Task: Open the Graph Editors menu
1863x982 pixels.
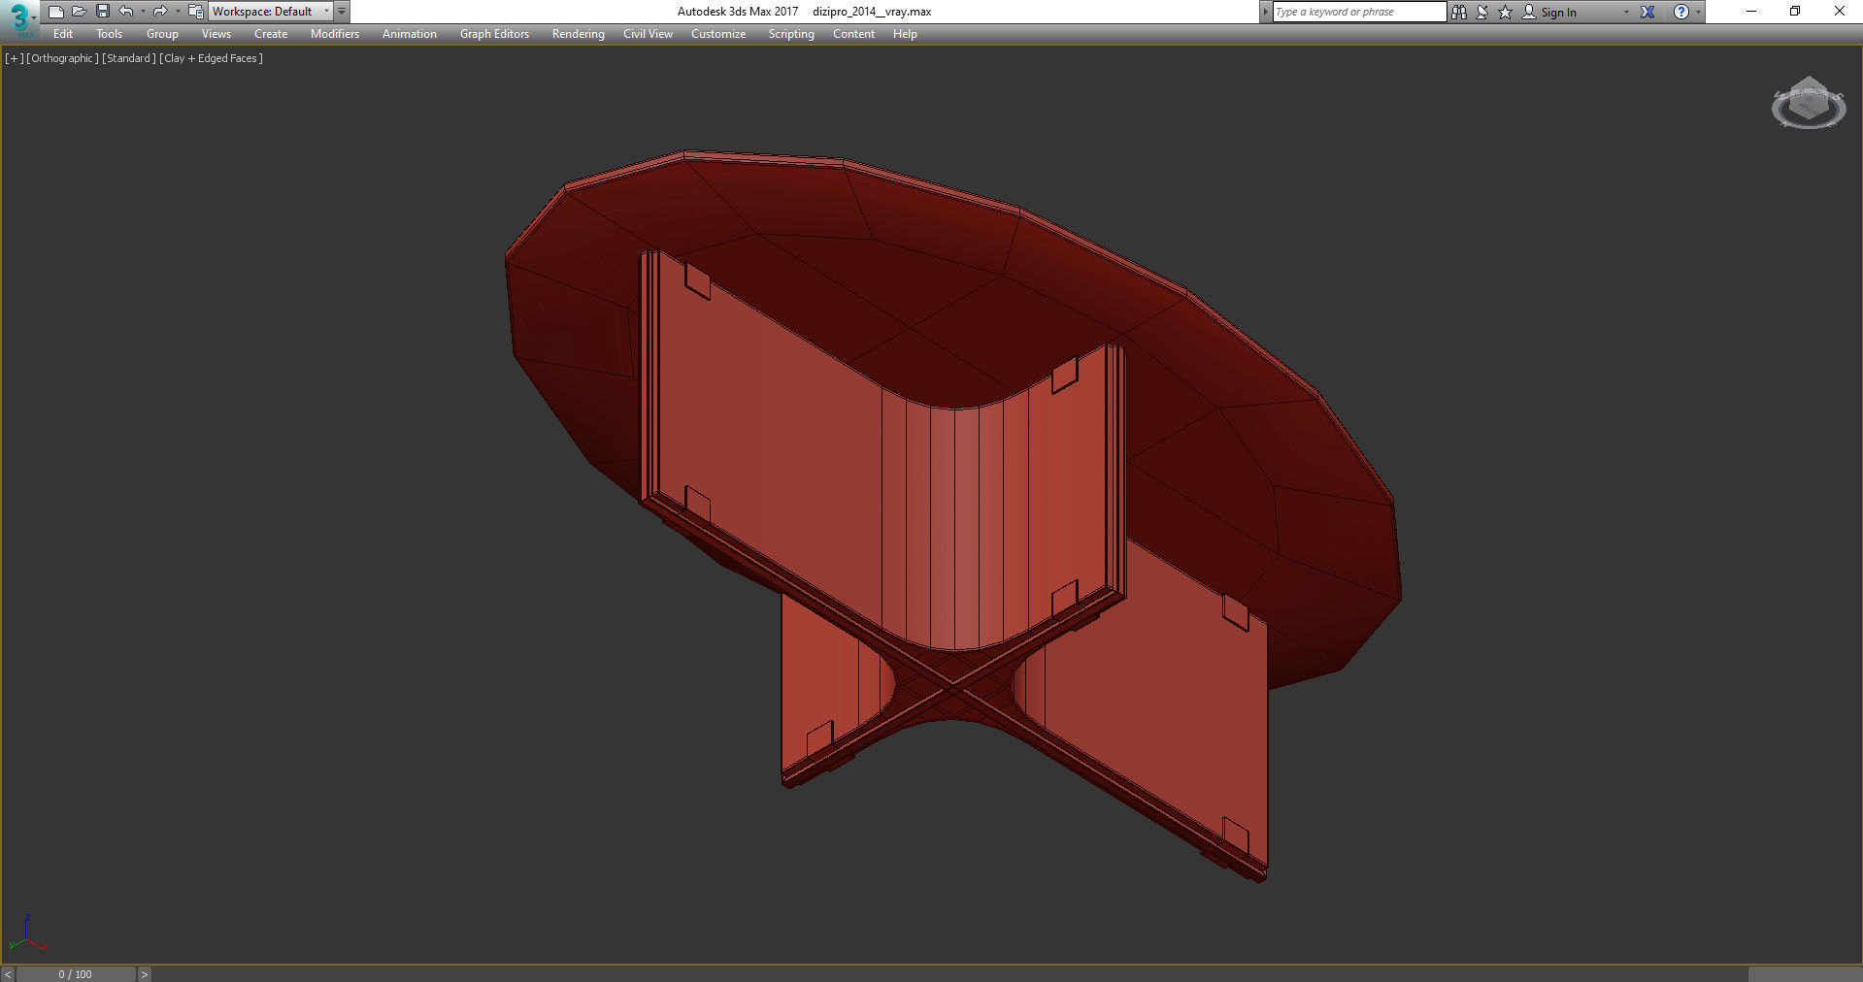Action: point(494,34)
